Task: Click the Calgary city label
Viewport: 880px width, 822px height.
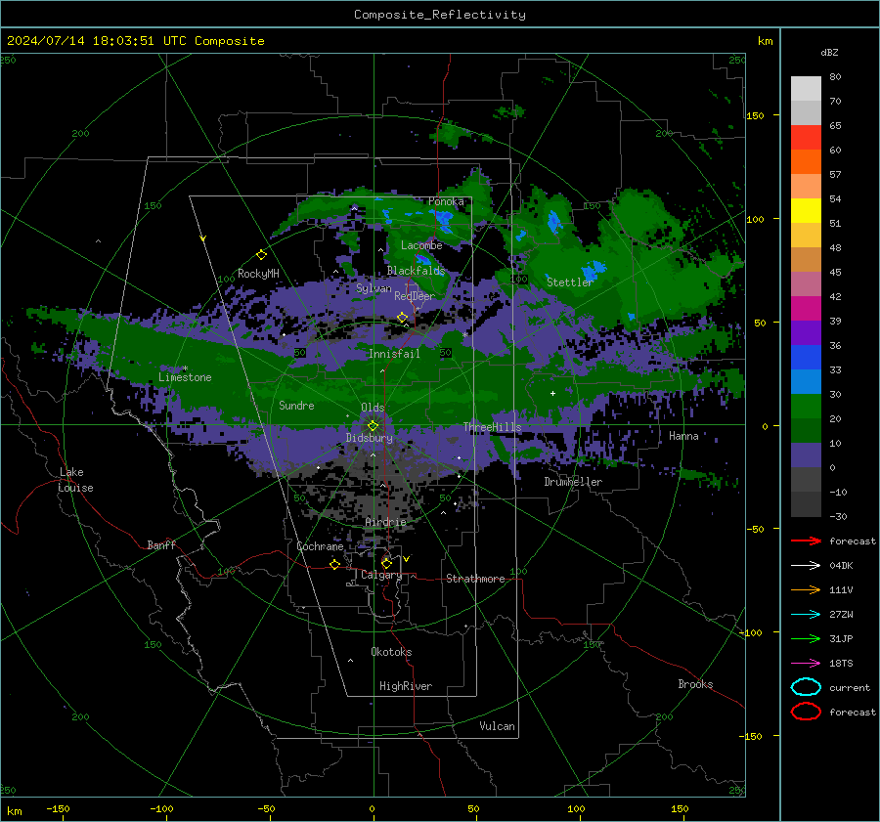Action: [381, 575]
